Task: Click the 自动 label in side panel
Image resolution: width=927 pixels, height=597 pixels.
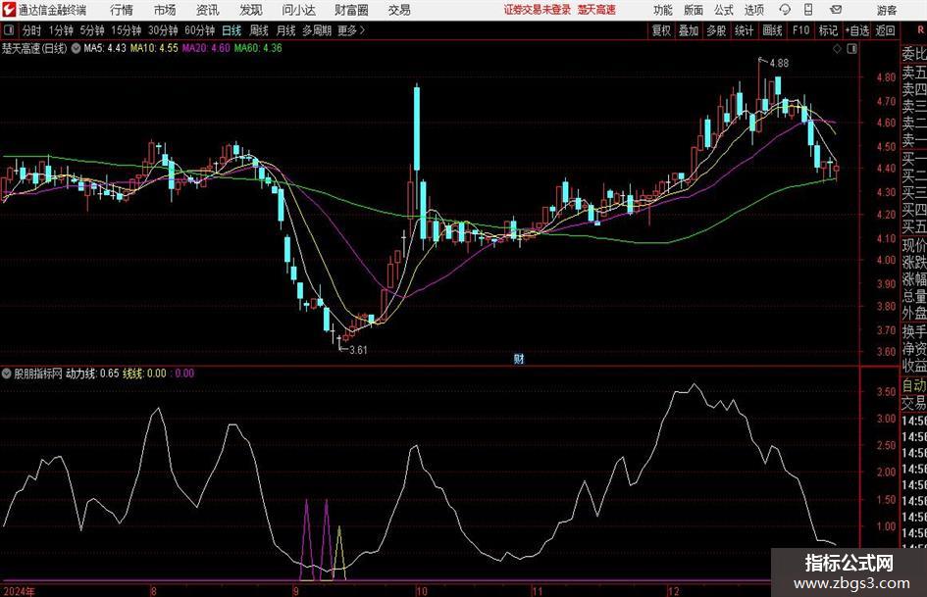Action: pyautogui.click(x=914, y=385)
